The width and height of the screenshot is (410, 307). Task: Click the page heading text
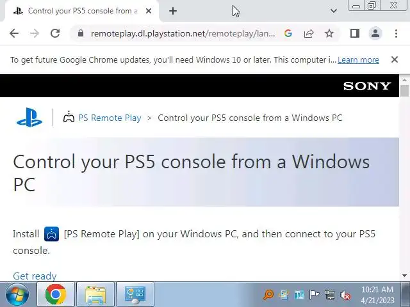(191, 173)
